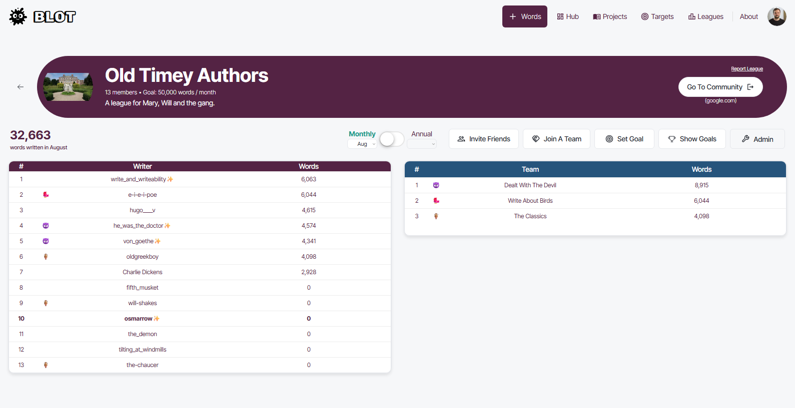Select writer e-i-e-i-poe
This screenshot has width=795, height=408.
pyautogui.click(x=143, y=195)
